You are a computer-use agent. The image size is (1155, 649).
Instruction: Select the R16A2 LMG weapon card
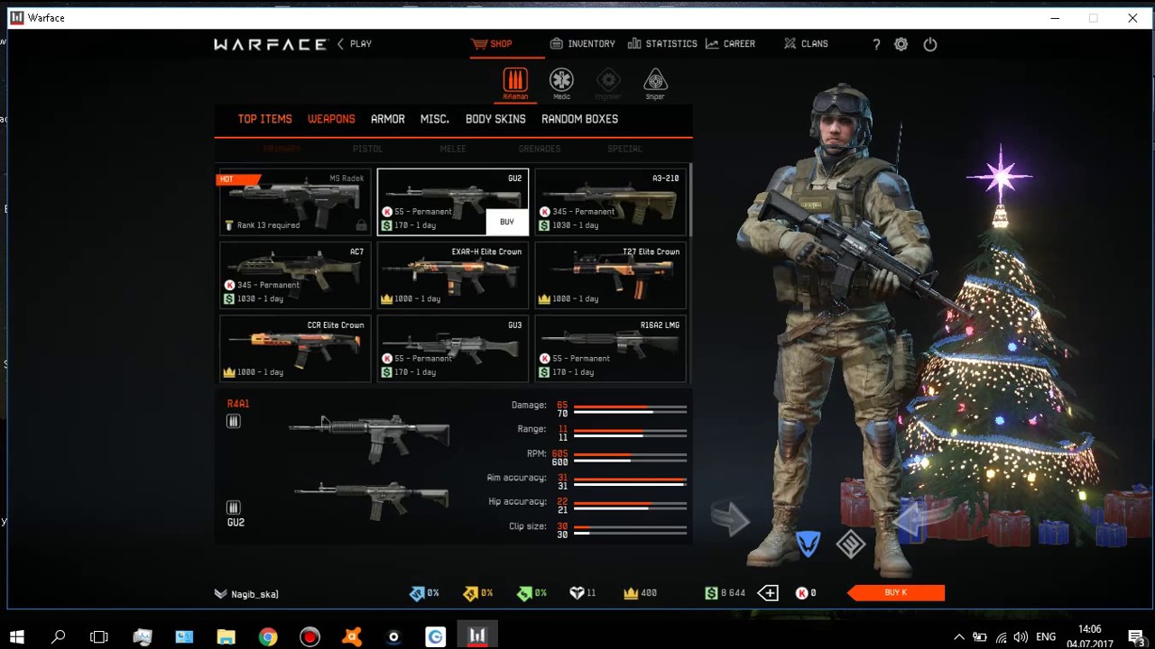click(x=610, y=348)
